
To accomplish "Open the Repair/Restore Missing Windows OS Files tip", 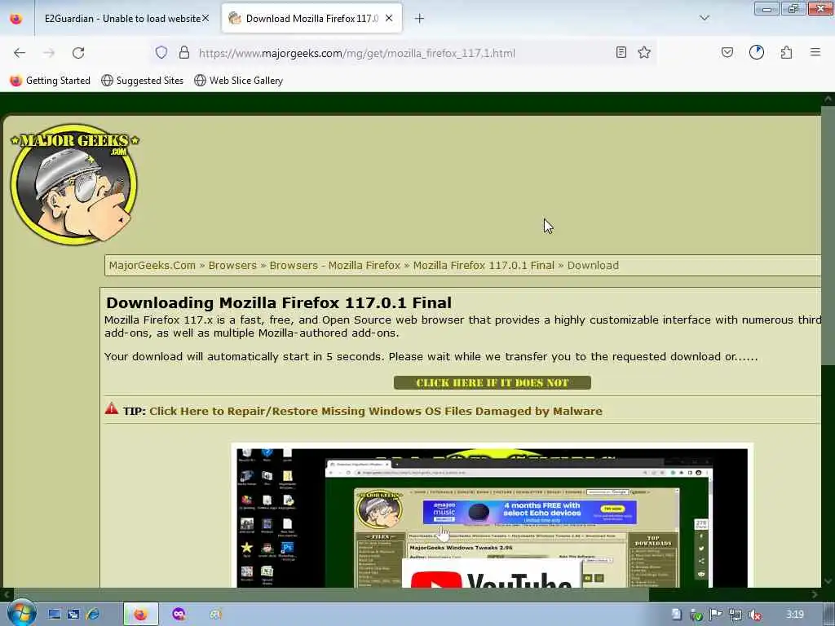I will [x=375, y=411].
